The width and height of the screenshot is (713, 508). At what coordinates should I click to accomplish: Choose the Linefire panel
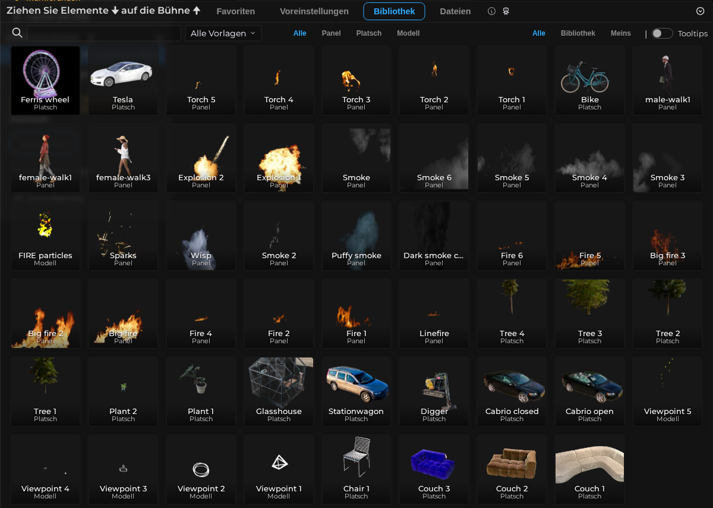coord(434,314)
